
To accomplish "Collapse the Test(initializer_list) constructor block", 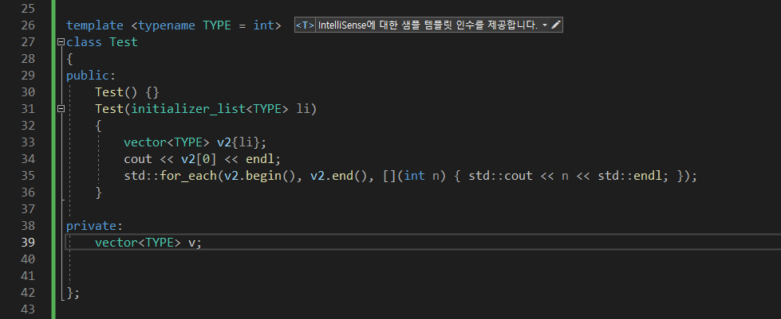I will 61,108.
